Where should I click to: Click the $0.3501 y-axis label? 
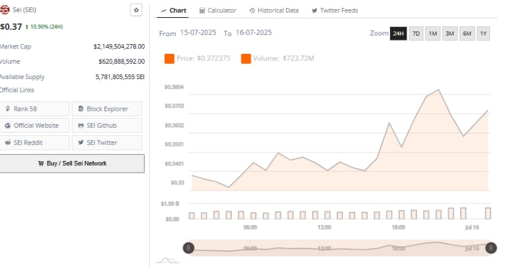pyautogui.click(x=174, y=144)
